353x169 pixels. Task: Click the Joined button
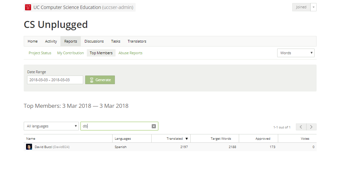pos(301,7)
